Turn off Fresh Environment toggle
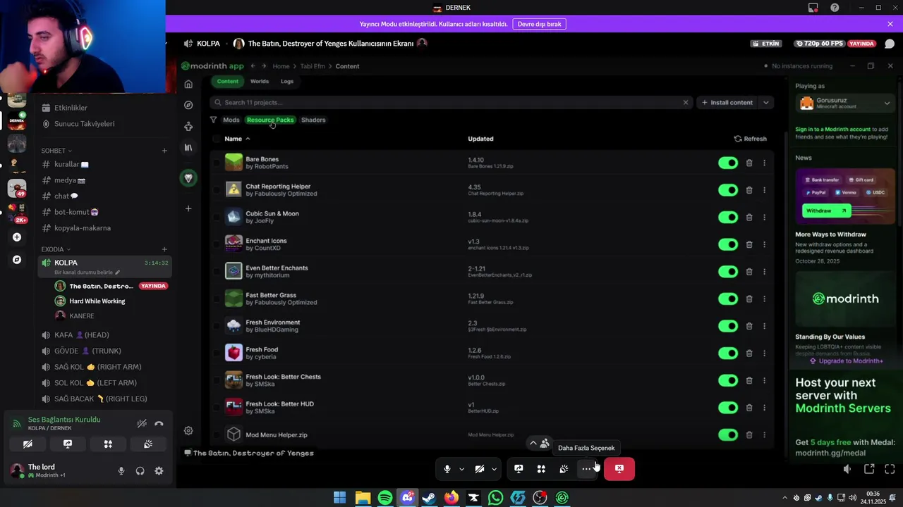The image size is (903, 507). pyautogui.click(x=728, y=326)
